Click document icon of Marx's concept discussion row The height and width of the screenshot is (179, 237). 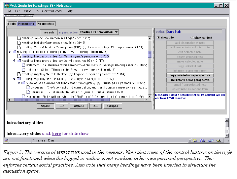[28, 87]
